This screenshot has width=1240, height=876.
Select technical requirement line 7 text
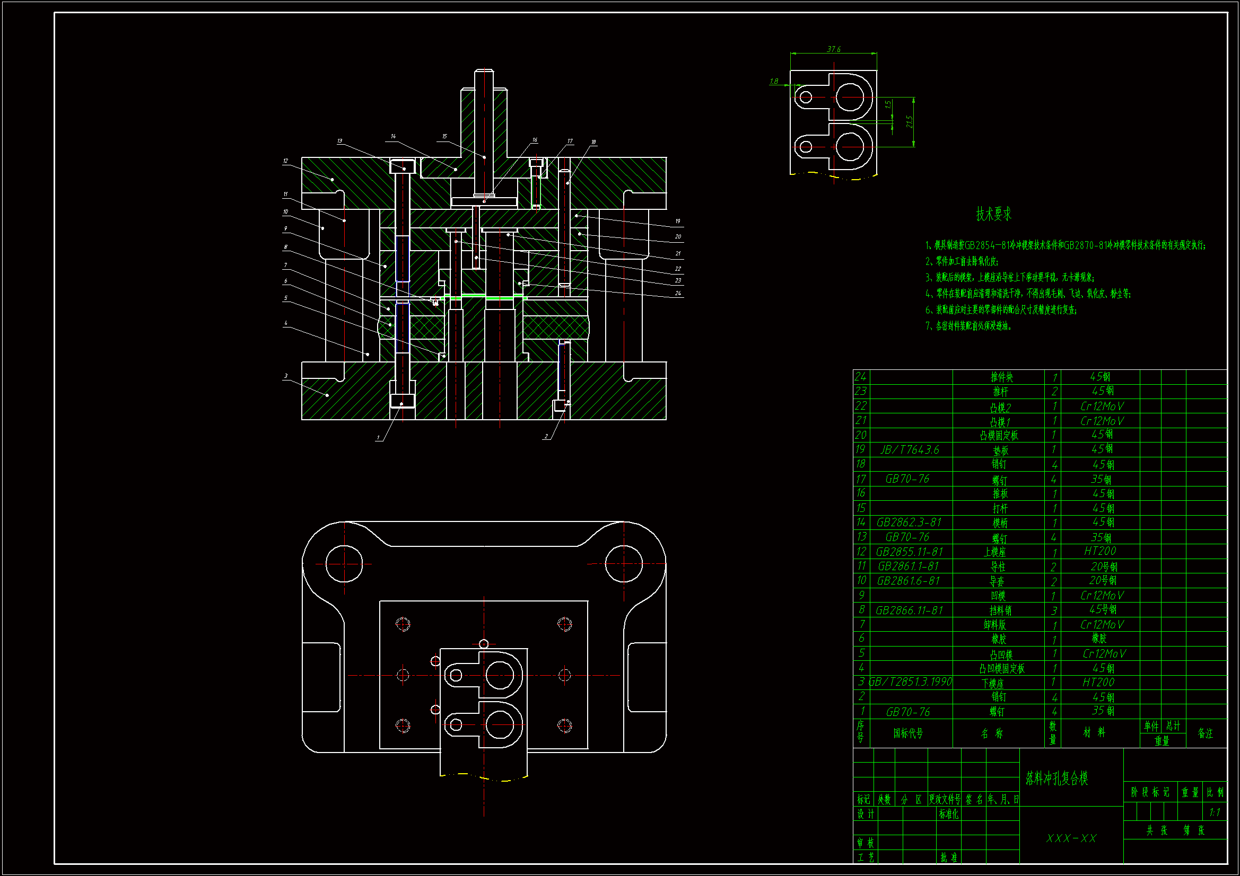tap(968, 326)
